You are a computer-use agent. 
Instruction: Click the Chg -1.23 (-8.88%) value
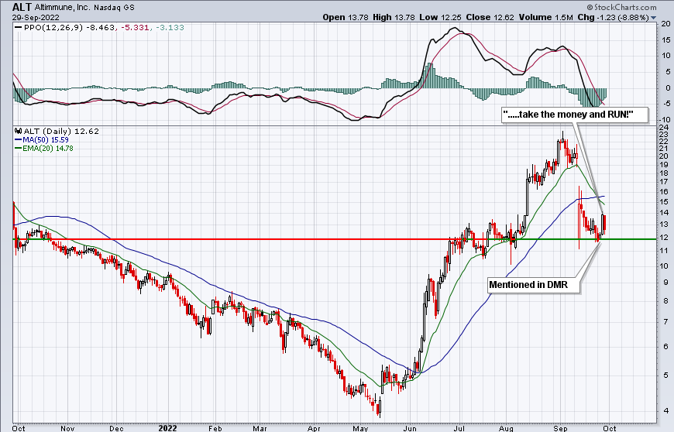pos(613,17)
